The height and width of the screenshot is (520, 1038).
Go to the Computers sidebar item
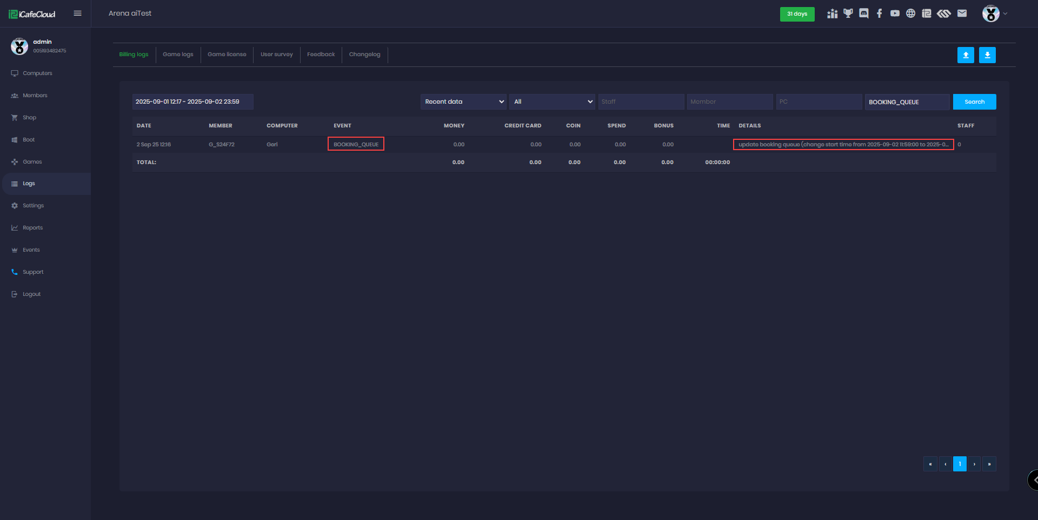click(37, 73)
